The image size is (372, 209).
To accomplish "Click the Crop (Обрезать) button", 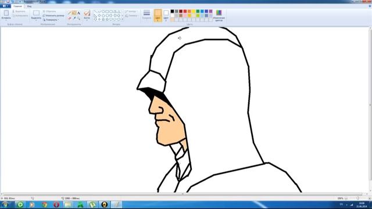I will pos(49,12).
